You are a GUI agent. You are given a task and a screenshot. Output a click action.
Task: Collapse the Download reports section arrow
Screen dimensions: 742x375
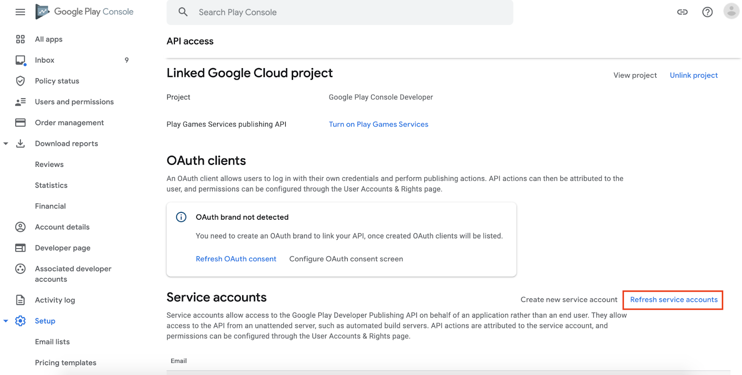(x=6, y=144)
